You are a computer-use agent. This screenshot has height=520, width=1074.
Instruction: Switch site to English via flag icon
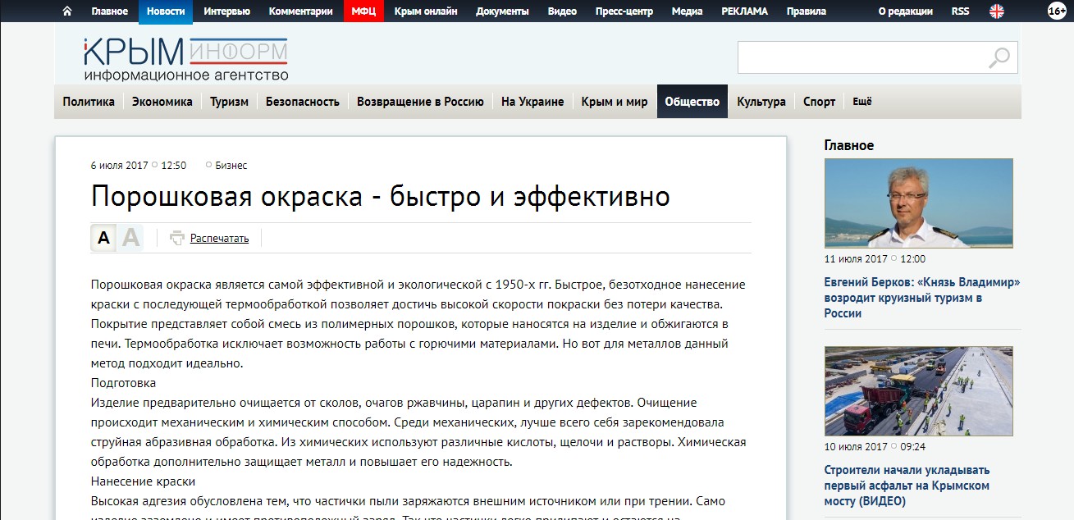coord(996,11)
